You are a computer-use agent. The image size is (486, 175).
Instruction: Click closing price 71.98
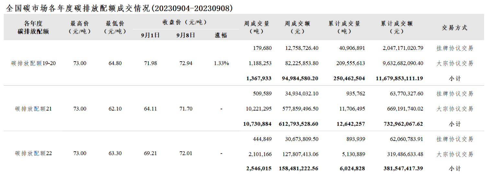[x=150, y=64]
